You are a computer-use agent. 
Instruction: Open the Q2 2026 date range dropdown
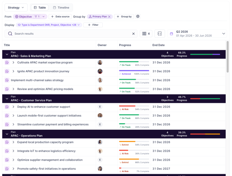223,34
